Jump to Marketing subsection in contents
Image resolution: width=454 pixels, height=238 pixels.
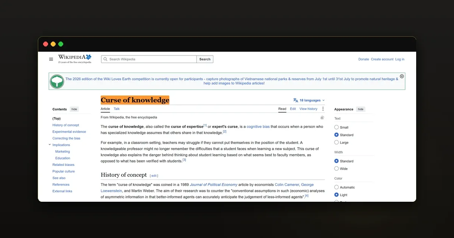(x=62, y=151)
